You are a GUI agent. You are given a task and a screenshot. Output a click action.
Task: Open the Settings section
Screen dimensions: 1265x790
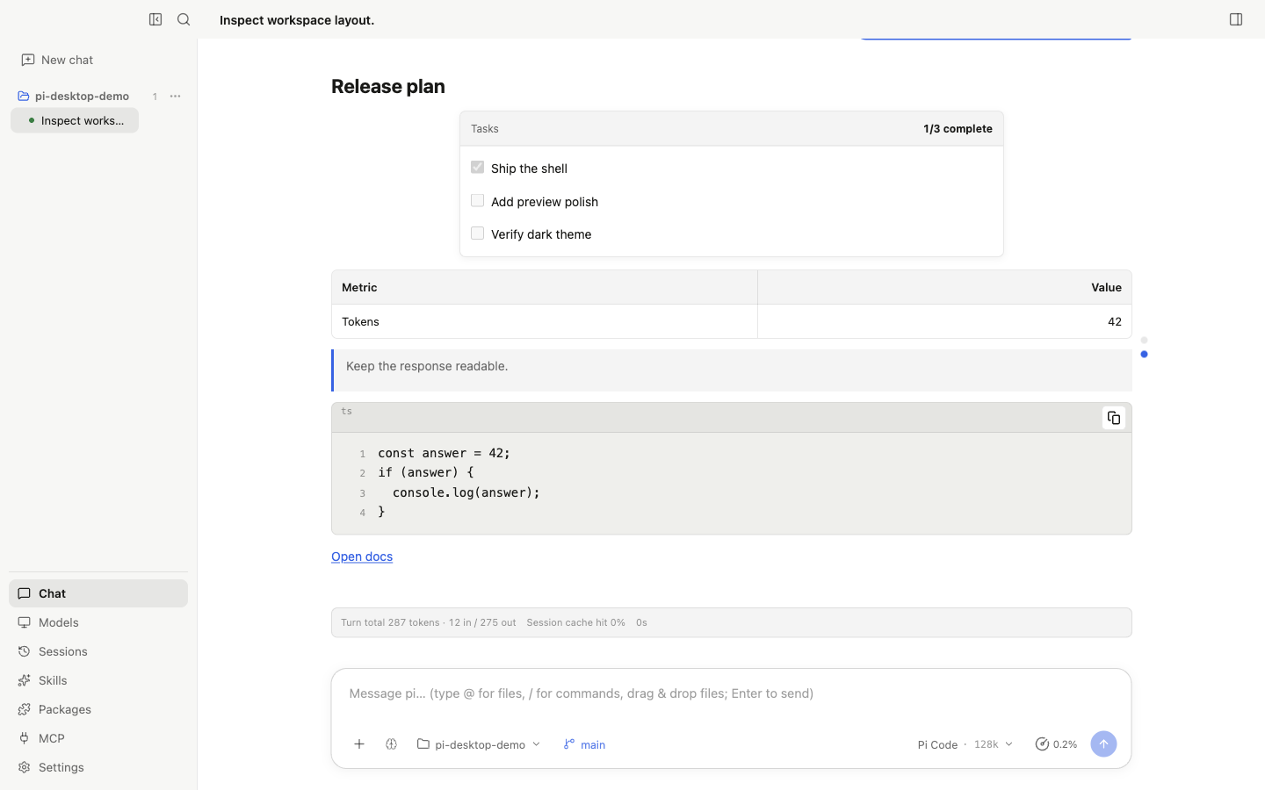98,767
